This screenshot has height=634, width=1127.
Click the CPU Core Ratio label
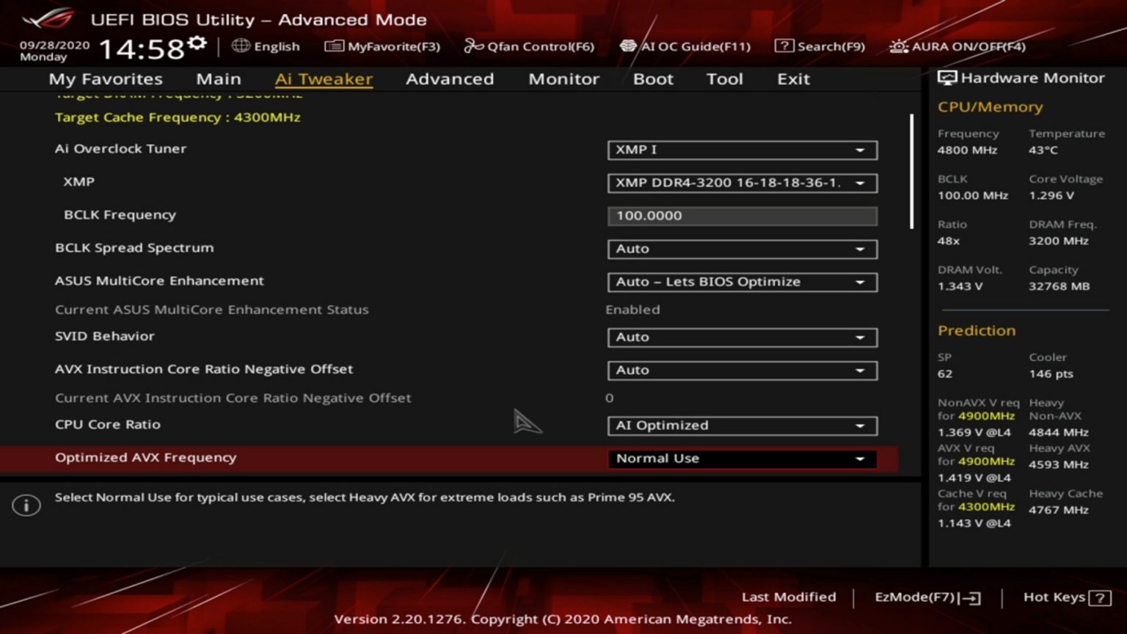[x=107, y=425]
